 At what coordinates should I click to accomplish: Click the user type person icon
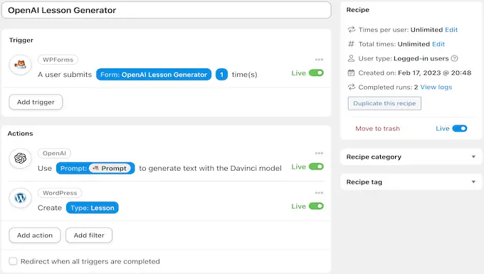(x=352, y=58)
